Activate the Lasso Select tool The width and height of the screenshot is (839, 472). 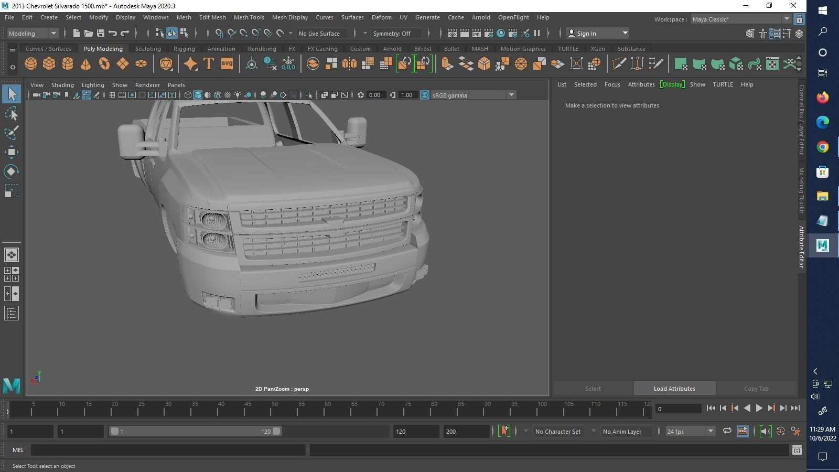pos(12,113)
